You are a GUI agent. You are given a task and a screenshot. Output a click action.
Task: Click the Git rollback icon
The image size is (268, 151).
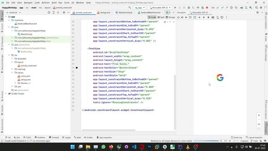(236, 8)
